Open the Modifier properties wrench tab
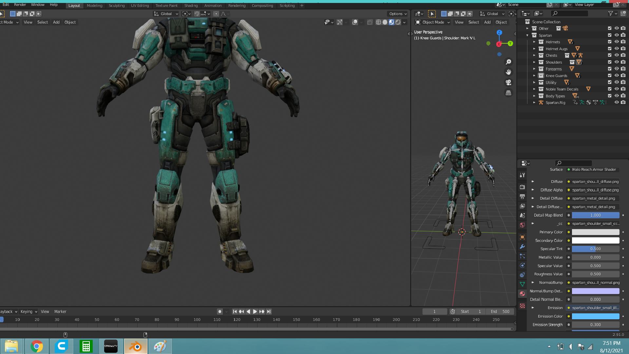The image size is (629, 354). pyautogui.click(x=523, y=246)
